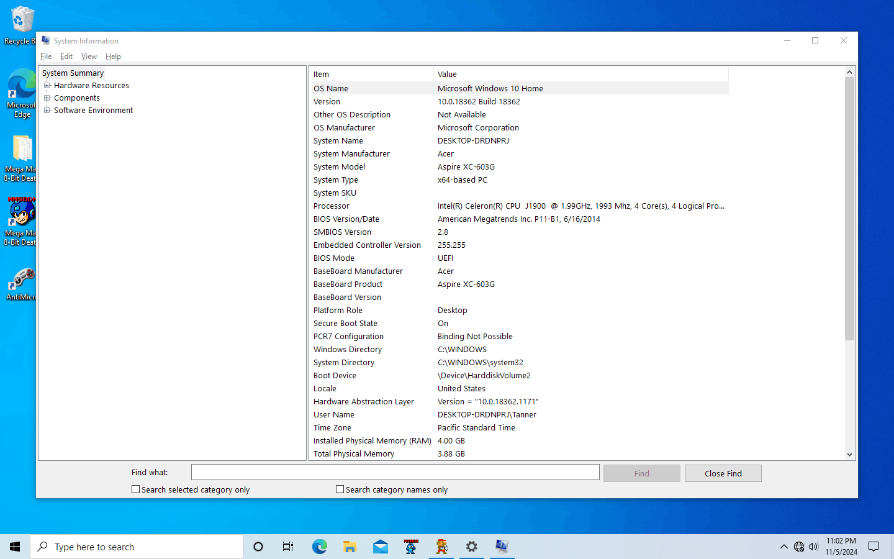Screen dimensions: 894x559
Task: Select the Version row value 10.0.18362 Build 18362
Action: (x=479, y=101)
